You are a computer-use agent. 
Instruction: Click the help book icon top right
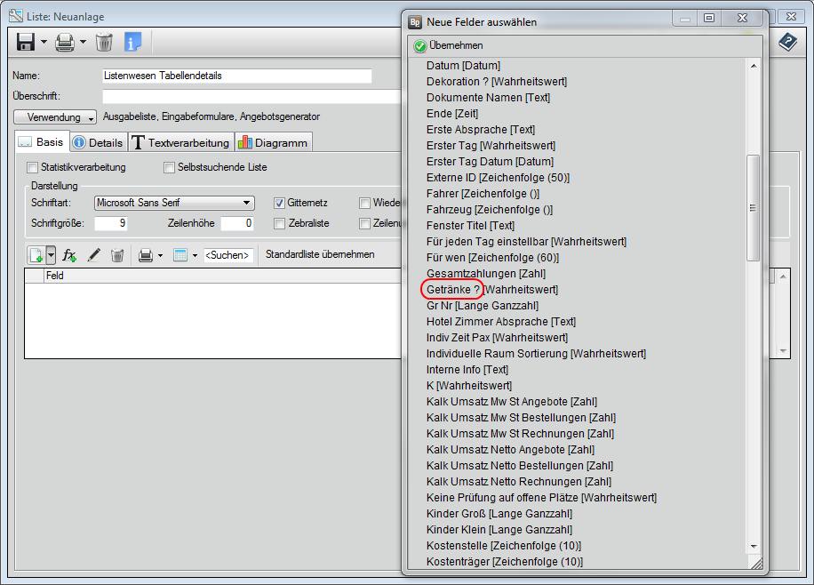(x=787, y=42)
